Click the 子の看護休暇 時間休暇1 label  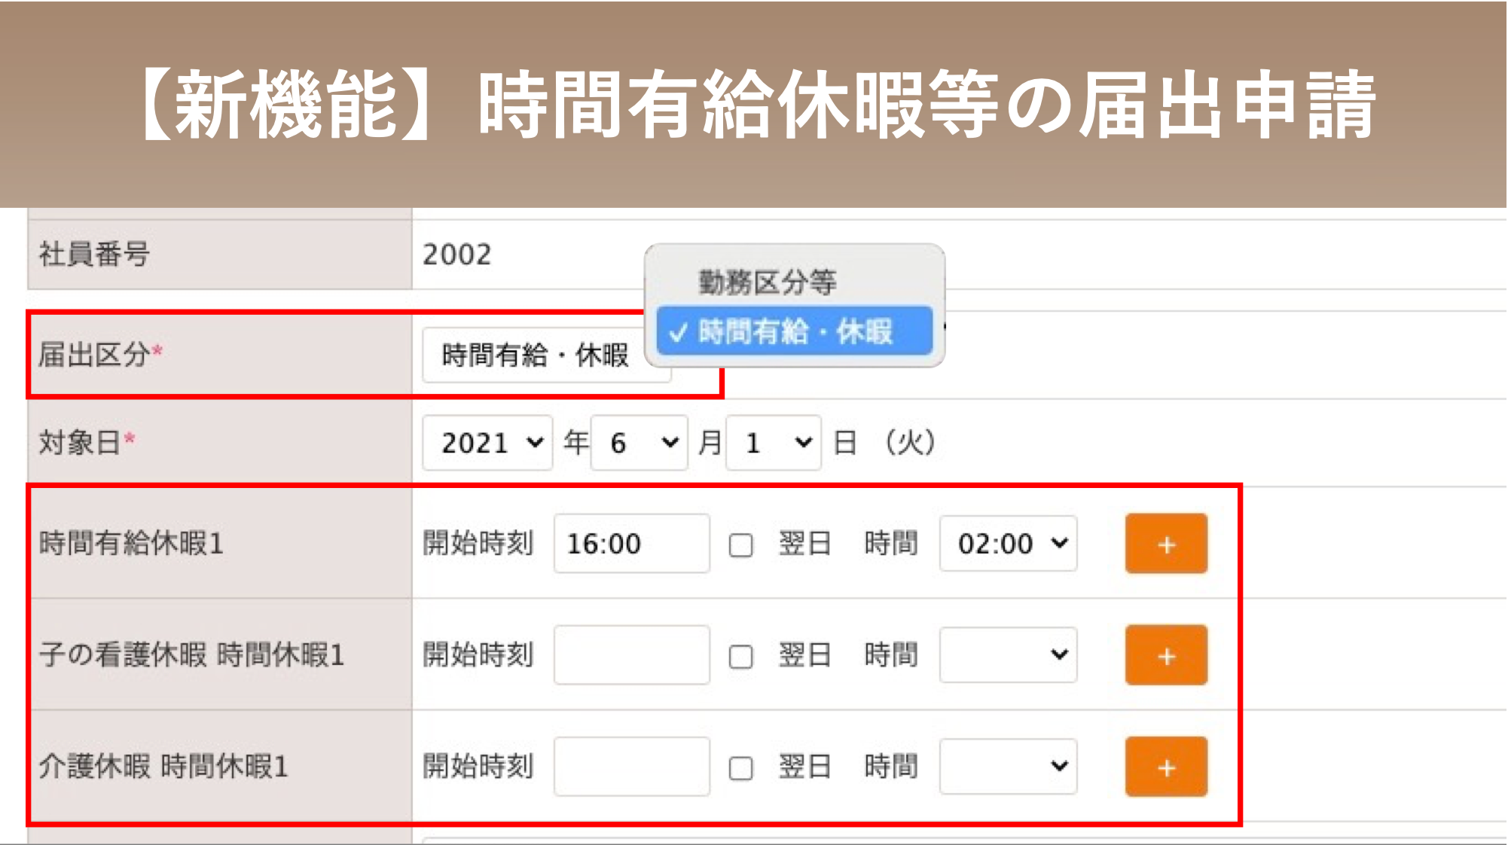(x=191, y=654)
